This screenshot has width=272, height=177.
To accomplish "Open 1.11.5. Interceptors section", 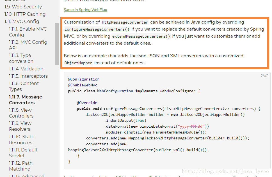I will 28,76.
